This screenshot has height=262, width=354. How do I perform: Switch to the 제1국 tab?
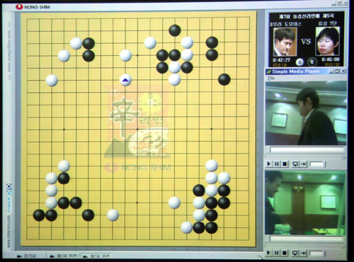point(63,256)
